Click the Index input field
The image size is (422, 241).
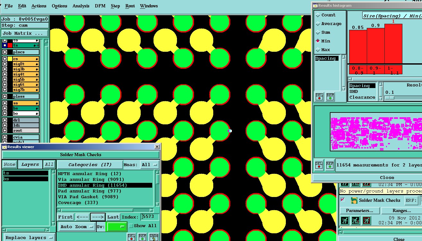pyautogui.click(x=150, y=217)
